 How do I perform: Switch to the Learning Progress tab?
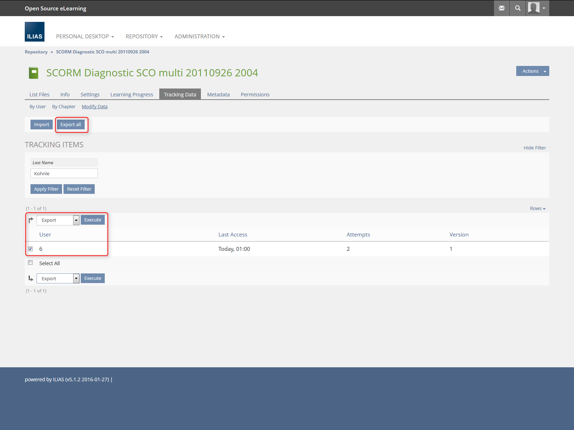(132, 95)
